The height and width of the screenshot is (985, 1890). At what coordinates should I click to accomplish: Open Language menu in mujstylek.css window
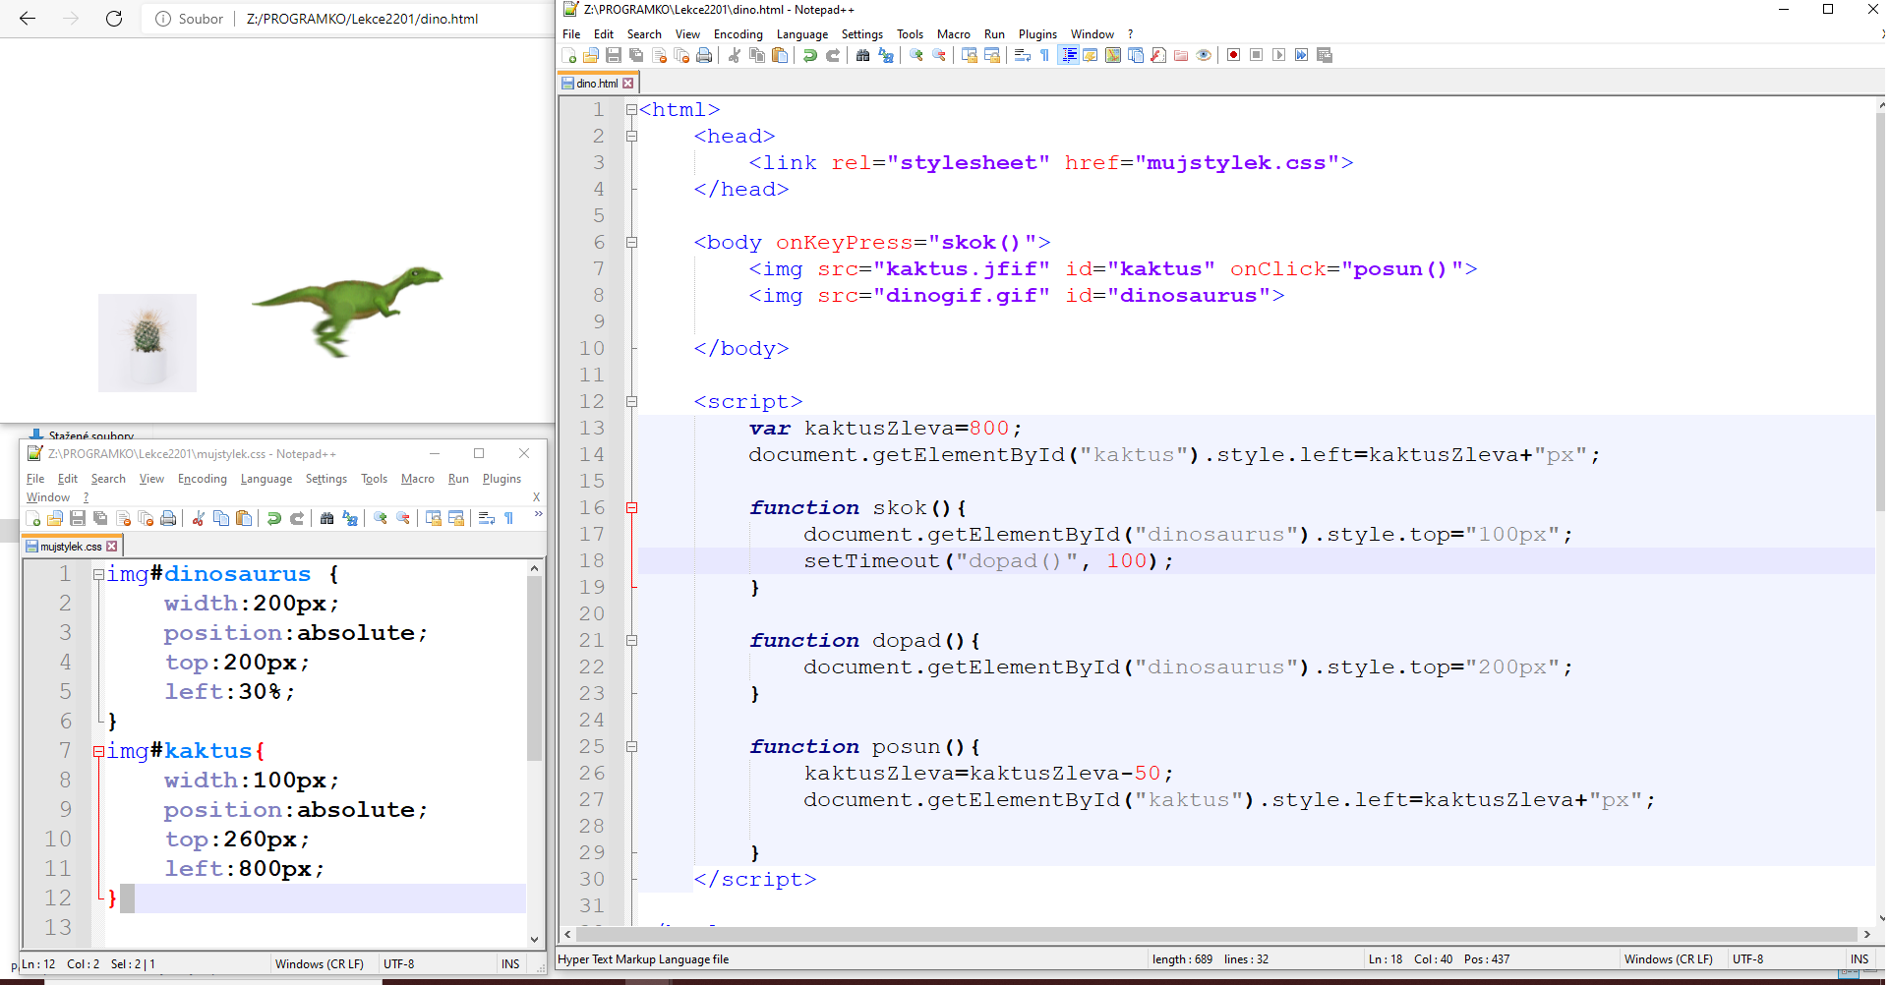tap(266, 479)
